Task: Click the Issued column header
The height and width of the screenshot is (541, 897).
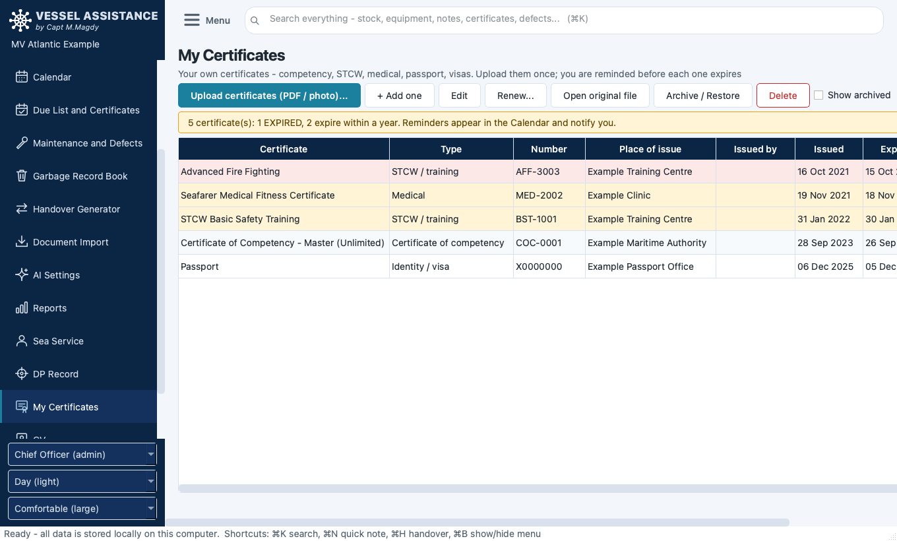Action: [829, 149]
